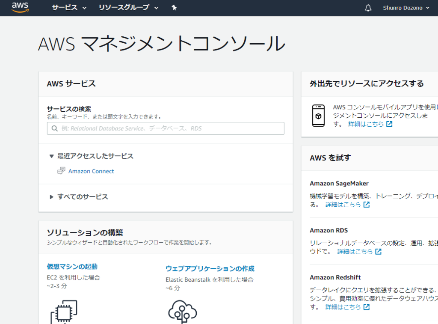
Task: Open the 仮想マシンの起動 link
Action: pyautogui.click(x=72, y=266)
